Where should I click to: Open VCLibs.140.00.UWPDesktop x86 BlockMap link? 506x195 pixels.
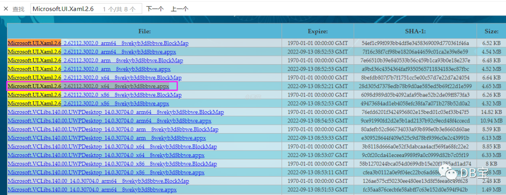pyautogui.click(x=112, y=164)
